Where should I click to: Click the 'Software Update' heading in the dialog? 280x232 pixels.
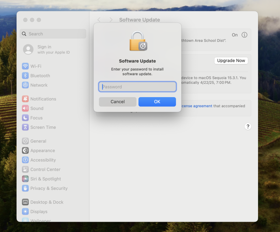tap(137, 61)
